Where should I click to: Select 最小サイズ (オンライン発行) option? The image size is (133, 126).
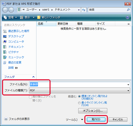[79, 103]
